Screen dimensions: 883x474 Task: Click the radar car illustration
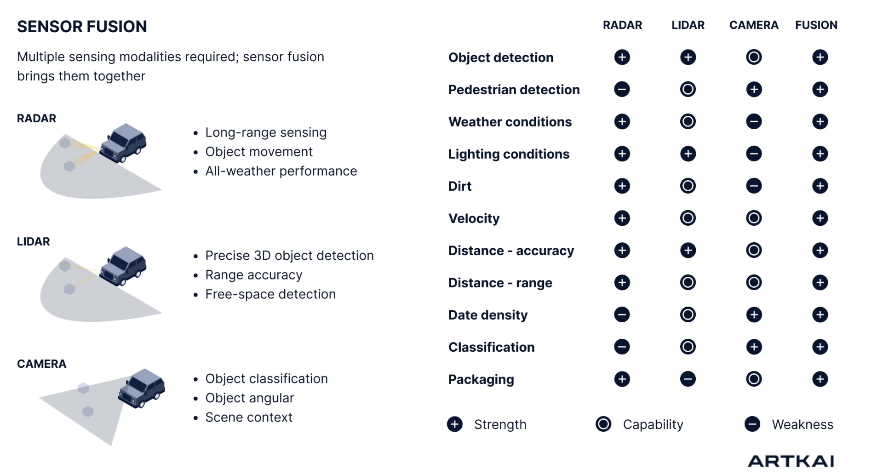point(123,143)
